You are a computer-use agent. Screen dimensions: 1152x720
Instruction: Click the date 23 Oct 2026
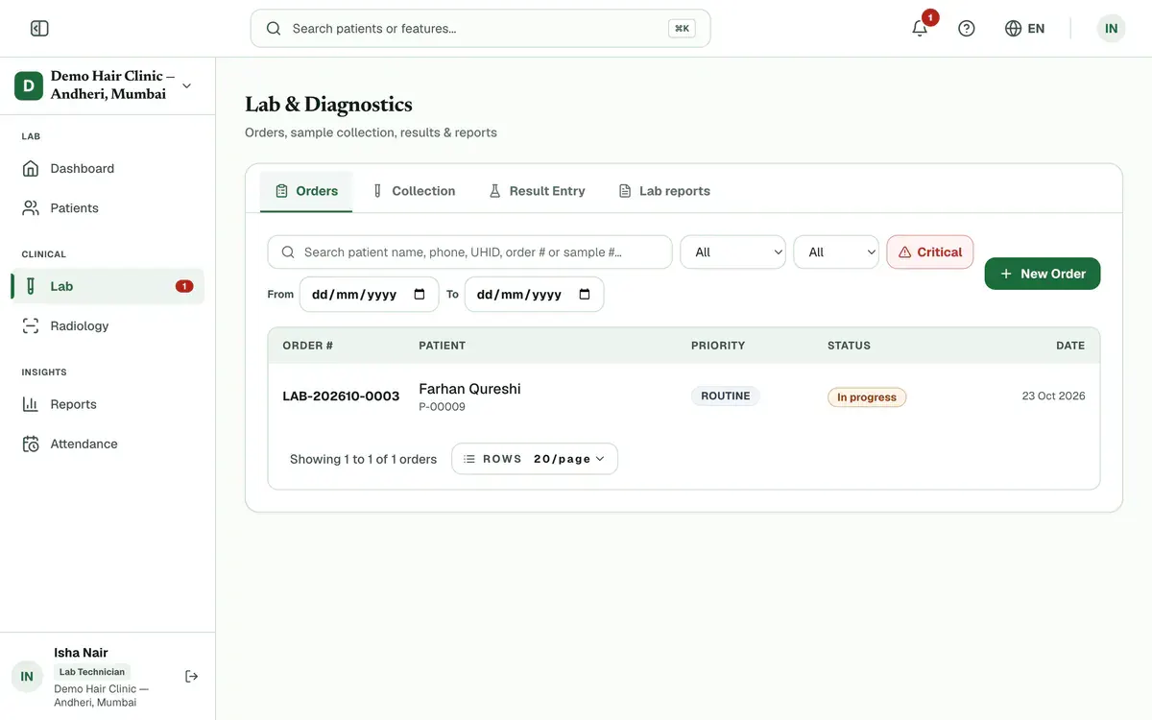click(x=1053, y=396)
